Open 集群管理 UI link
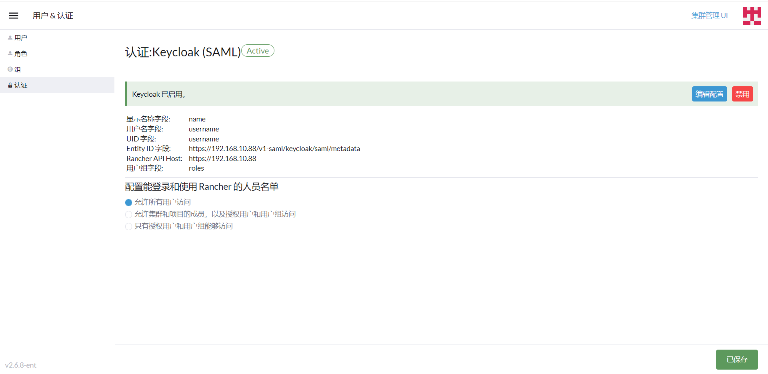 [x=709, y=15]
